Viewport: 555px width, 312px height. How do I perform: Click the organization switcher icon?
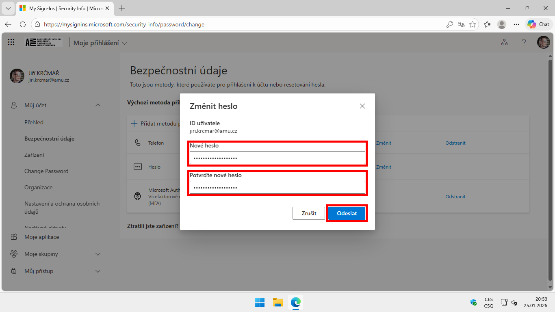(504, 42)
